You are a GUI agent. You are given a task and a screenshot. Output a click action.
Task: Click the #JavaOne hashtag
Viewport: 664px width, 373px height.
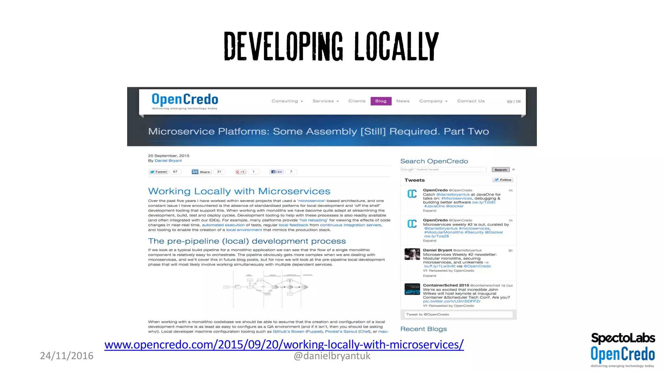pos(434,206)
